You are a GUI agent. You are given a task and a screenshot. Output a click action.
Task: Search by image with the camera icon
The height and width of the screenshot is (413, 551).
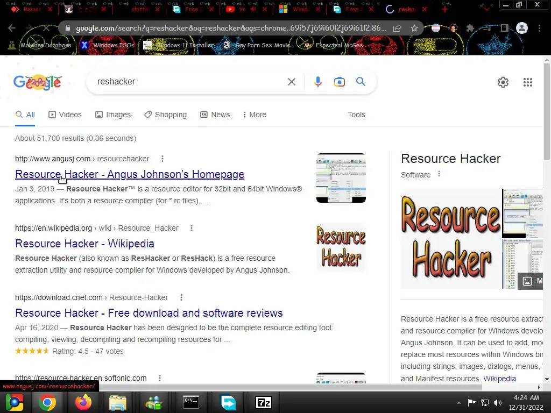(x=339, y=82)
